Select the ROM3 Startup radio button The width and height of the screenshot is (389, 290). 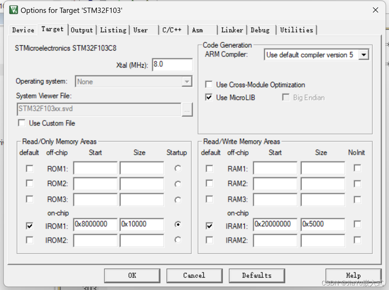tap(178, 200)
